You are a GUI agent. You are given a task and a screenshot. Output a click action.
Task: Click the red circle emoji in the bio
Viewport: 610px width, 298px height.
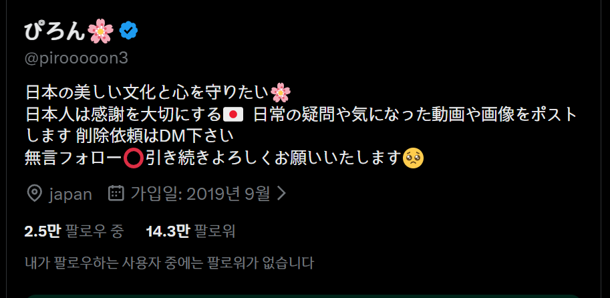(134, 159)
